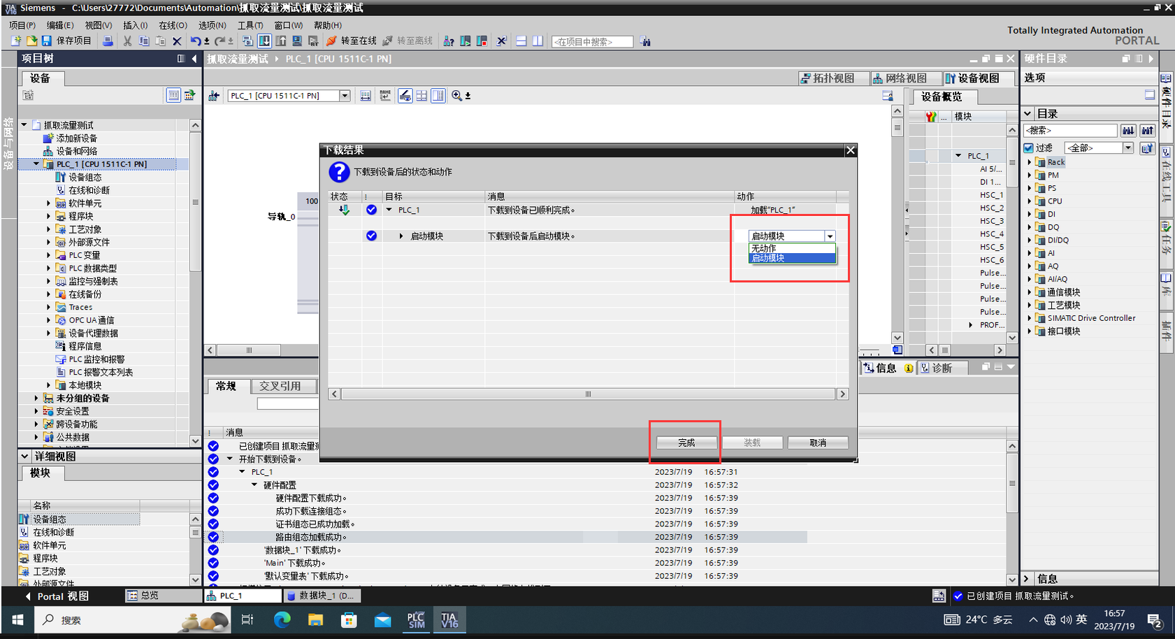Toggle the 过滤 filter checkbox
Screen dimensions: 1175x639
coord(1029,148)
